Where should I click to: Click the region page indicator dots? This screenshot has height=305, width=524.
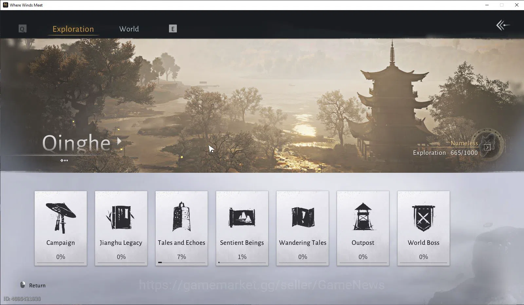(64, 160)
